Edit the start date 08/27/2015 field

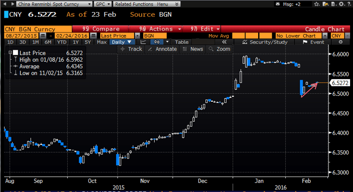tap(22, 36)
